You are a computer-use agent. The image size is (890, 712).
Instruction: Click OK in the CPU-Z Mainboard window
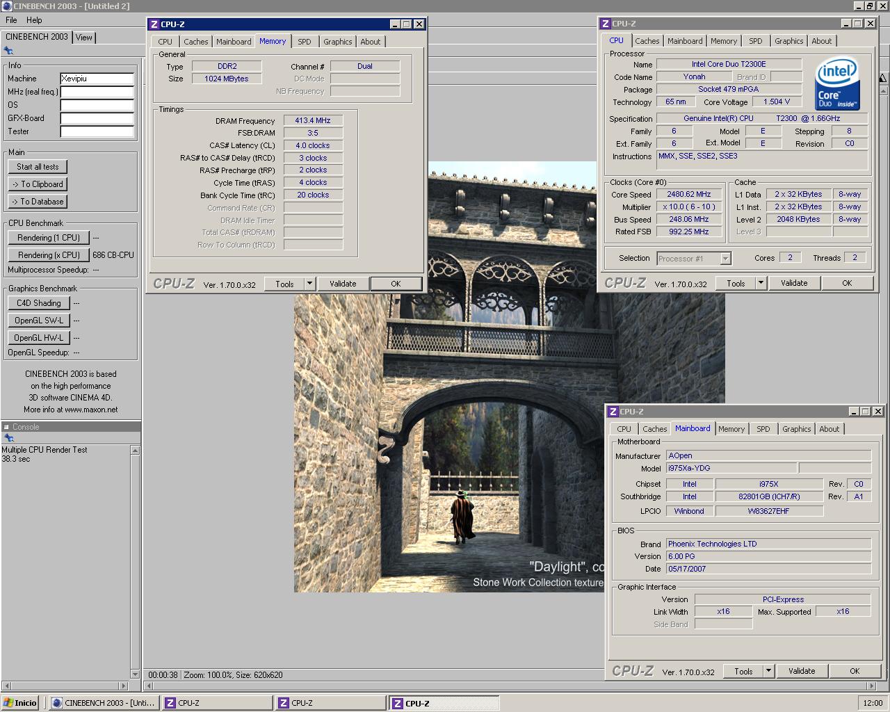(x=855, y=671)
